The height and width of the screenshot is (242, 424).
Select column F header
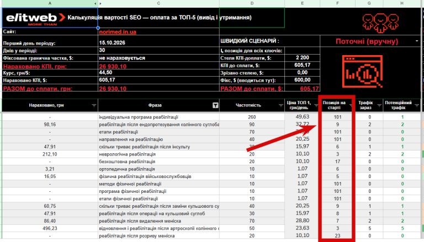pyautogui.click(x=337, y=3)
